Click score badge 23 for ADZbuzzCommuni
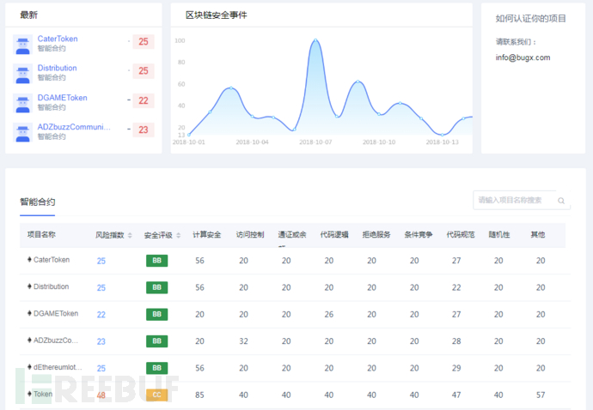593x410 pixels. tap(144, 130)
